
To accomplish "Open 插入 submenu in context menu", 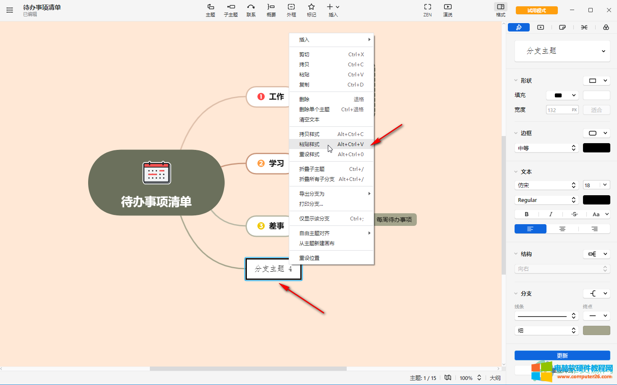I will click(332, 39).
